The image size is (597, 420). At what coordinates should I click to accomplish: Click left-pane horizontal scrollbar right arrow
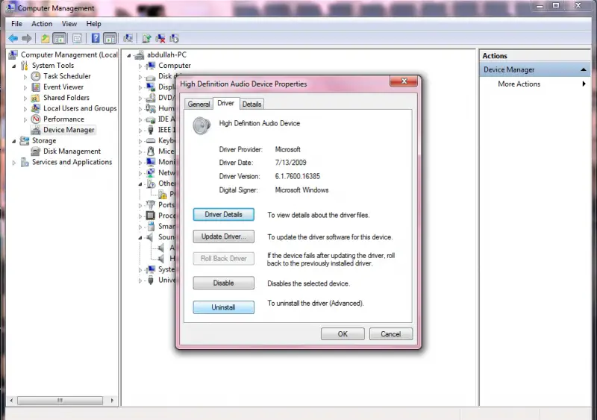coord(111,400)
